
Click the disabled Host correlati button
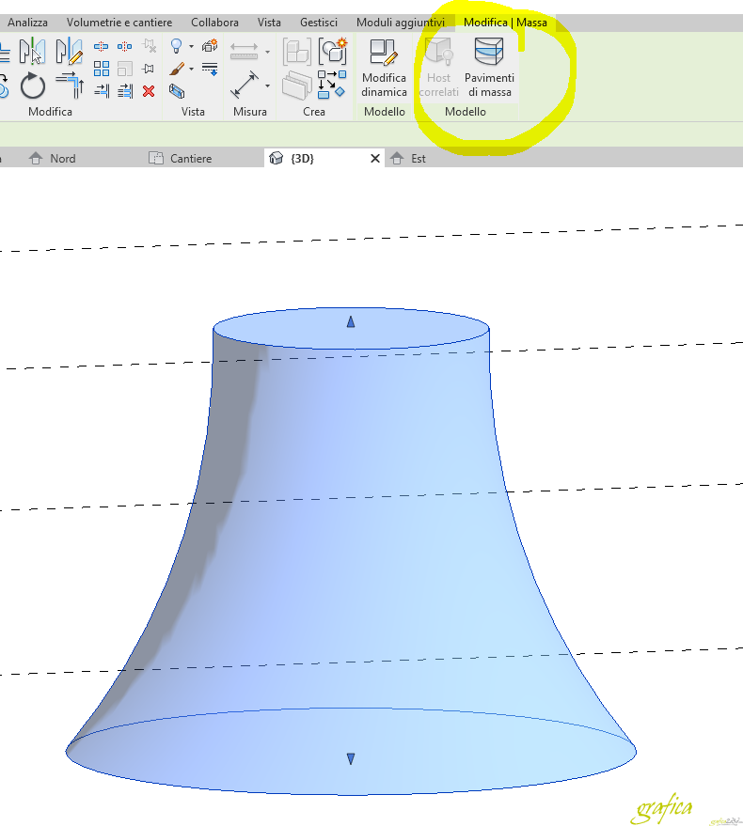tap(438, 68)
